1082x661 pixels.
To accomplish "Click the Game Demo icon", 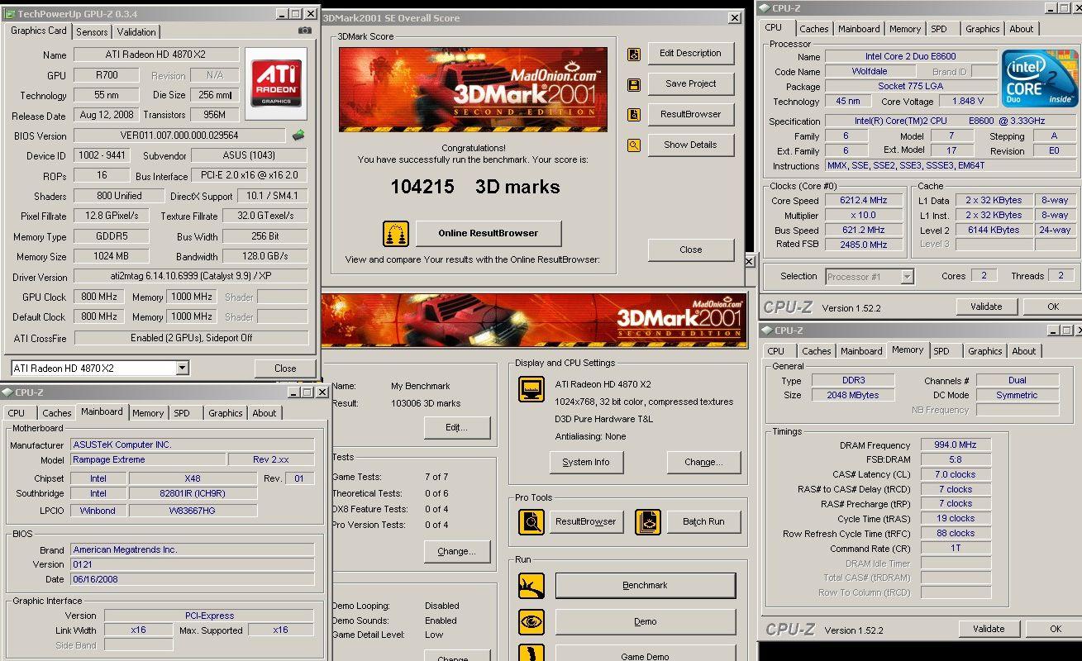I will (531, 653).
